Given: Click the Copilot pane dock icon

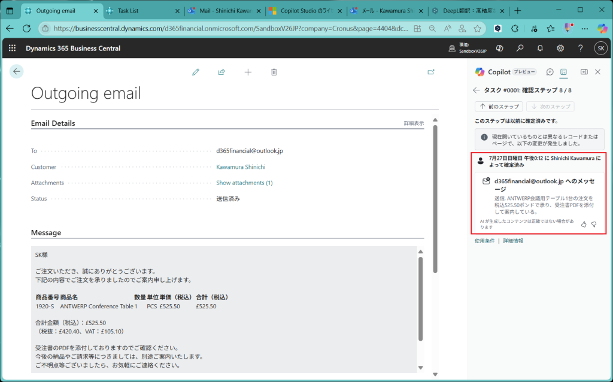Looking at the screenshot, I should (x=584, y=72).
